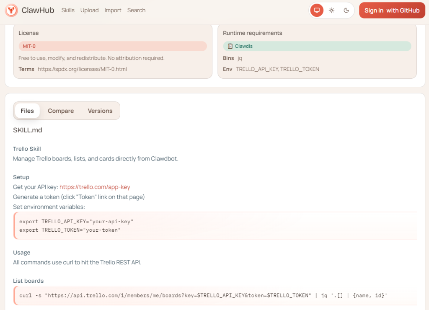Image resolution: width=429 pixels, height=310 pixels.
Task: Open the Import navigation link
Action: (113, 10)
